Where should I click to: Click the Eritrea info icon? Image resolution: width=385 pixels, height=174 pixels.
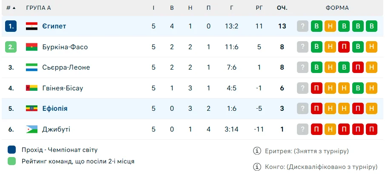[x=257, y=151]
